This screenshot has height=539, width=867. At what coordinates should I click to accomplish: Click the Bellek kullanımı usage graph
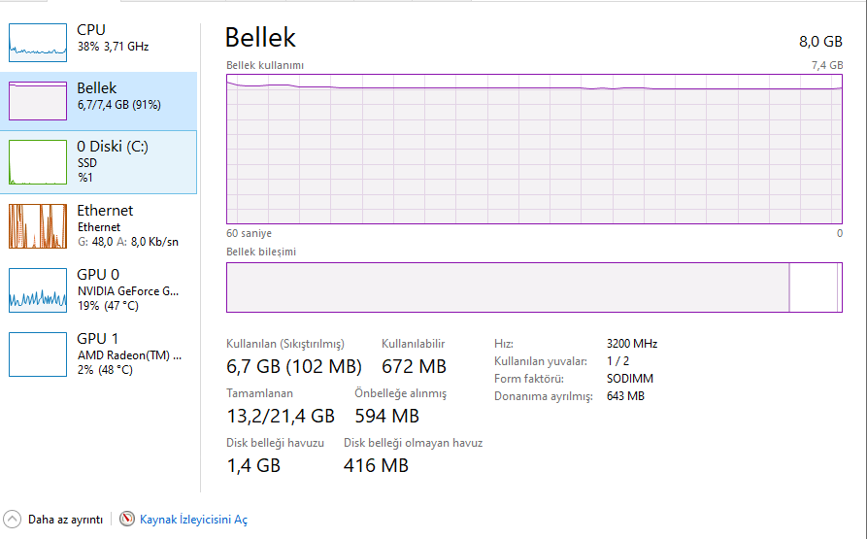click(534, 149)
